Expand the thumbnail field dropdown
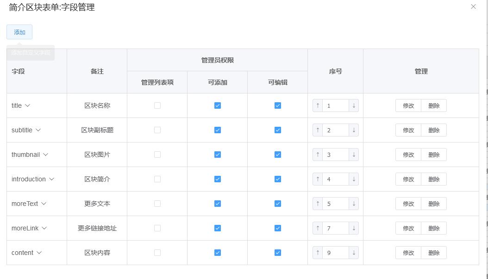 click(46, 155)
